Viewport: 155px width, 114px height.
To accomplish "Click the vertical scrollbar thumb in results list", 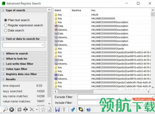I will tap(153, 14).
